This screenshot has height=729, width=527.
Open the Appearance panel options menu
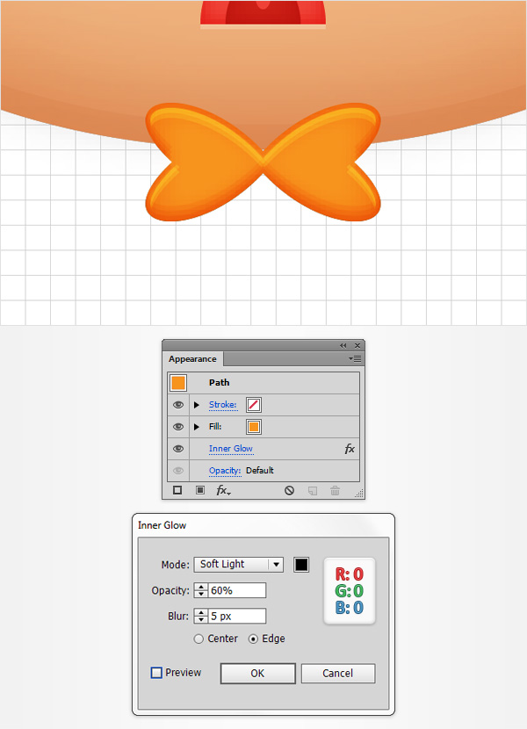355,359
